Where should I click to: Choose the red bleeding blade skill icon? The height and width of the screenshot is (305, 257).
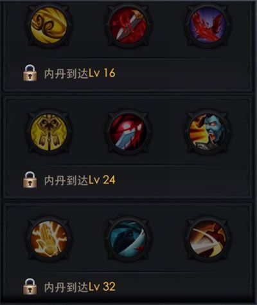coord(128,132)
